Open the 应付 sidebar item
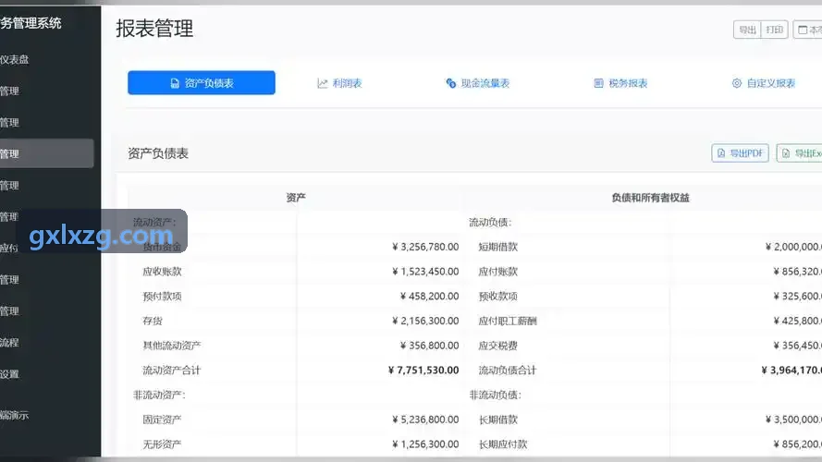822x462 pixels. pos(9,249)
